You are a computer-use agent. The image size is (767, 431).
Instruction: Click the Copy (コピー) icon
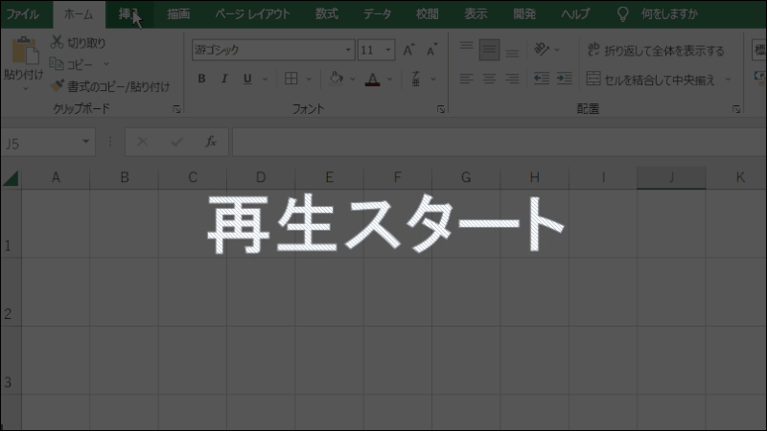tap(57, 64)
